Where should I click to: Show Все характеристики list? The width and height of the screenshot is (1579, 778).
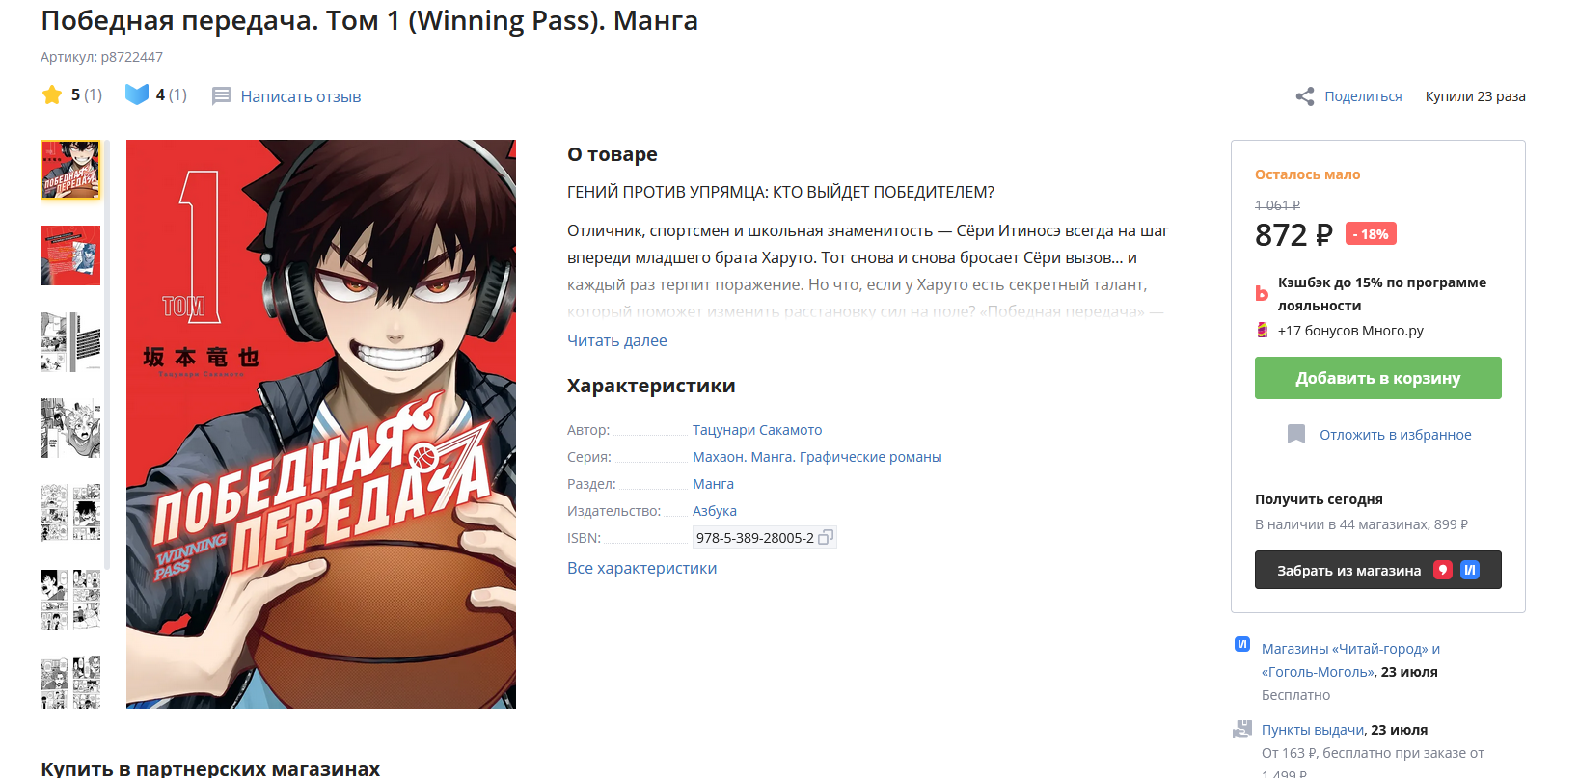tap(641, 568)
